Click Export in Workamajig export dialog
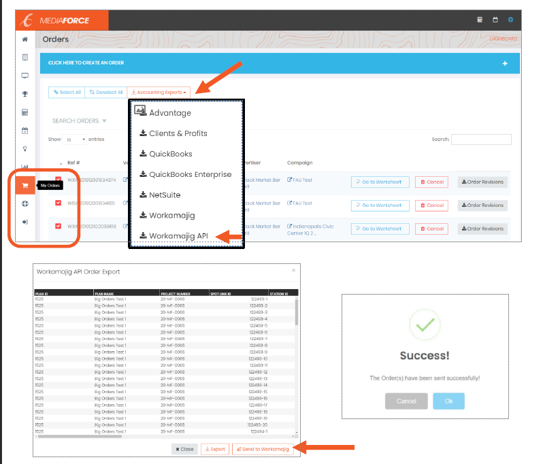Image resolution: width=560 pixels, height=464 pixels. click(215, 449)
